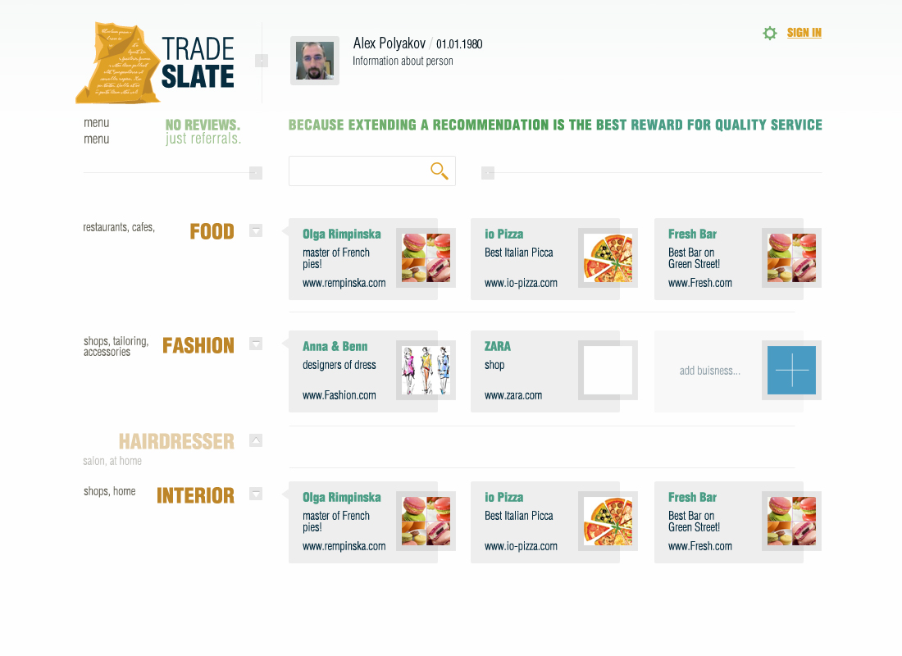This screenshot has width=902, height=656.
Task: Click ZARA's empty image placeholder
Action: [608, 371]
